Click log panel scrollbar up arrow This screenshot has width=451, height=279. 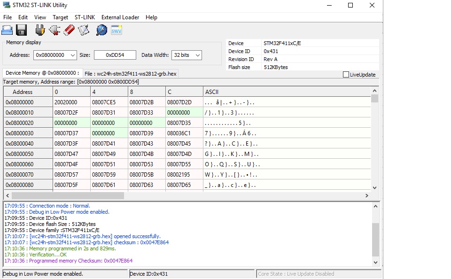(x=375, y=206)
